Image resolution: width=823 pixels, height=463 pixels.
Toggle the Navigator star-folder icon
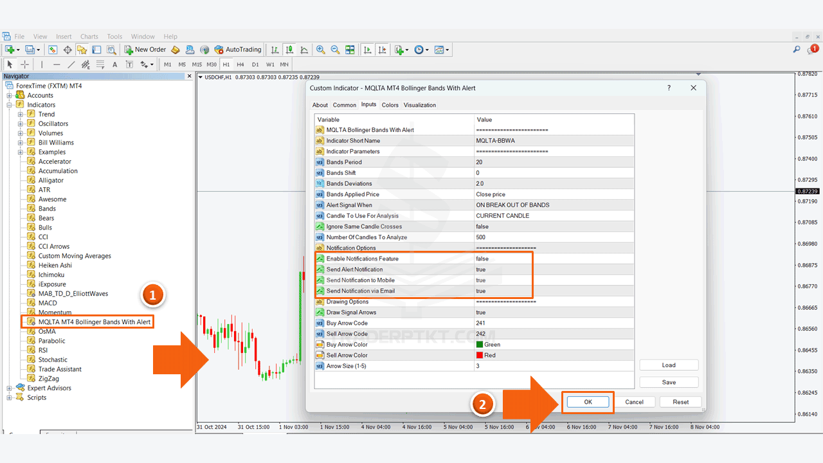[82, 50]
